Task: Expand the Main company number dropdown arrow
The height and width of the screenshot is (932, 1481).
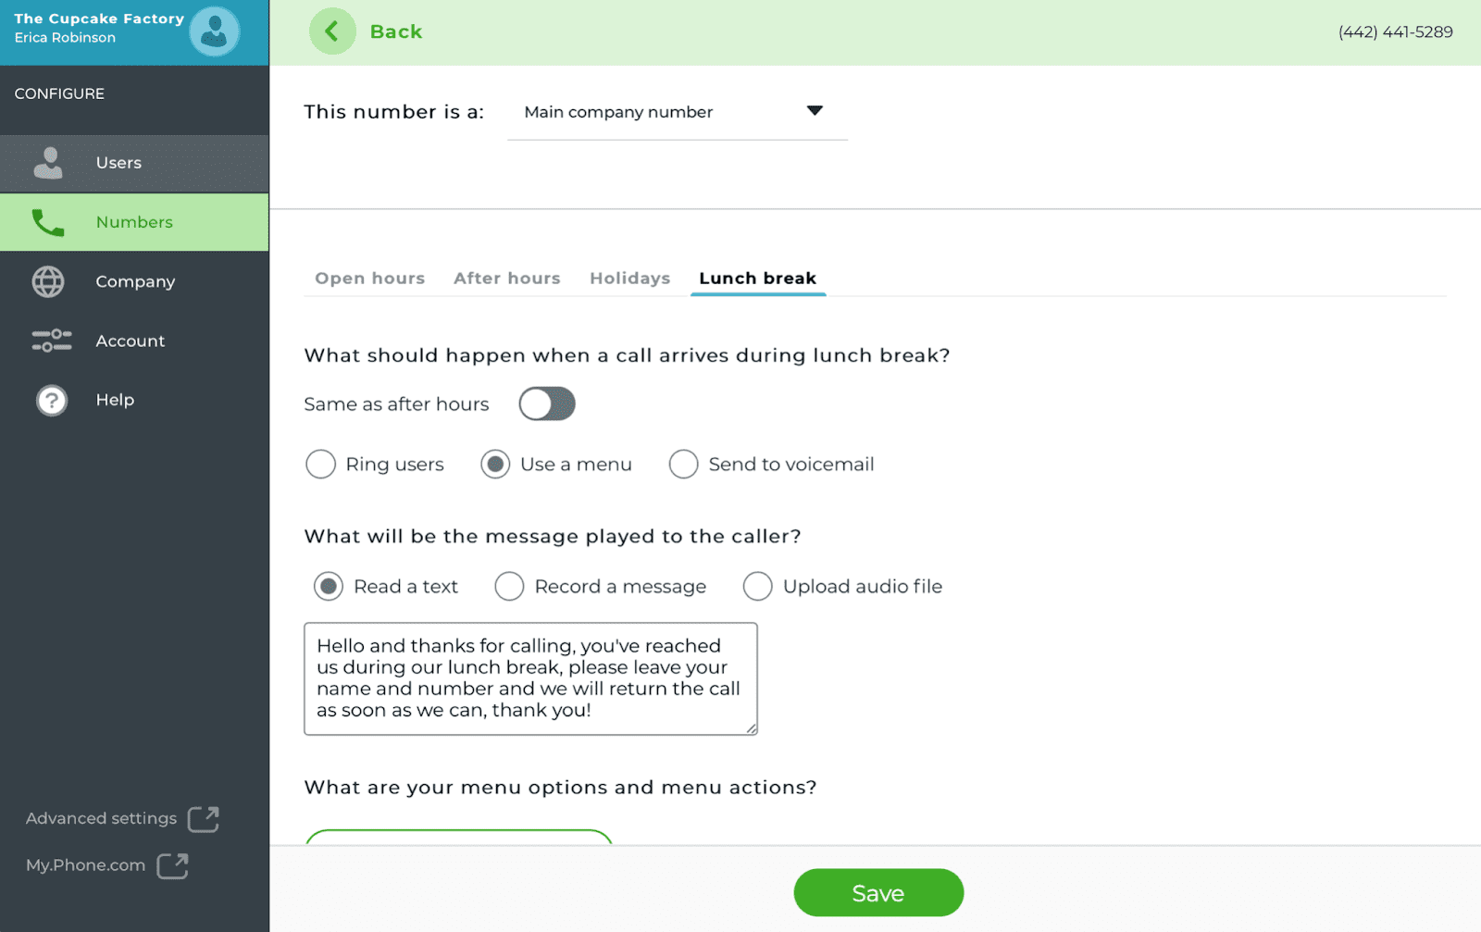Action: click(x=815, y=111)
